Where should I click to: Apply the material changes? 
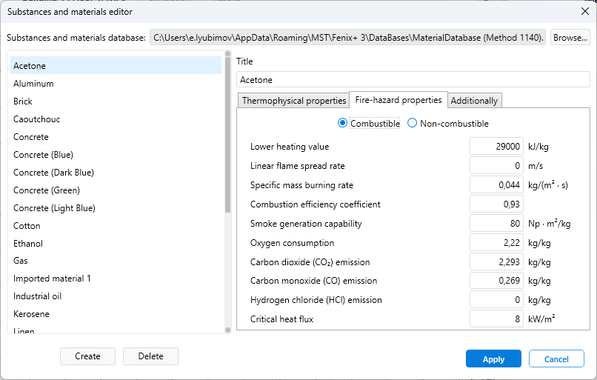[493, 359]
